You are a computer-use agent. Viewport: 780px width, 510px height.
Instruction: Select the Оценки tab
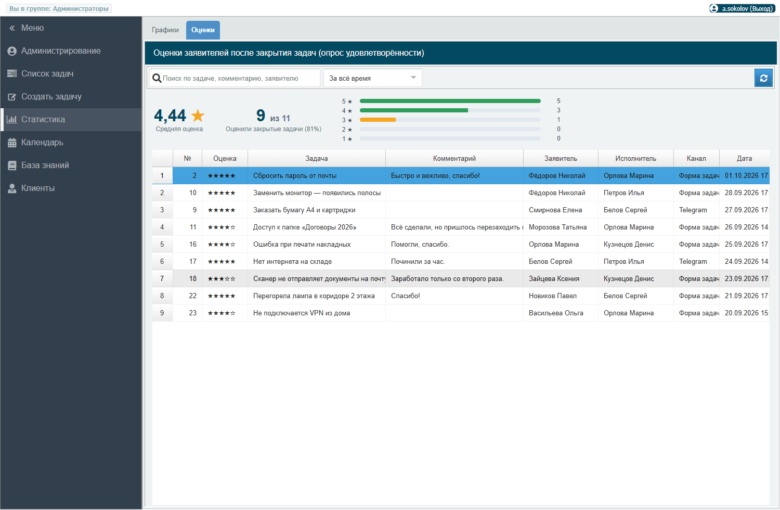(x=203, y=30)
